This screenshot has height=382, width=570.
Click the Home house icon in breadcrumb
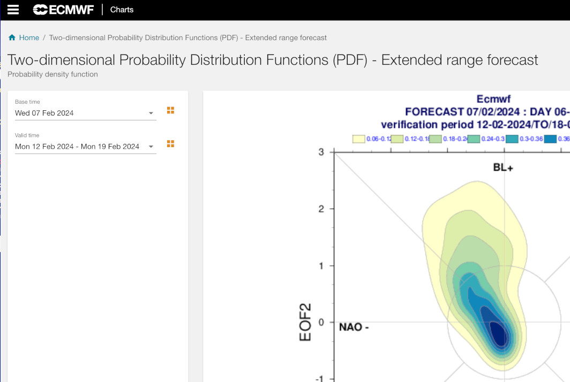[x=12, y=37]
